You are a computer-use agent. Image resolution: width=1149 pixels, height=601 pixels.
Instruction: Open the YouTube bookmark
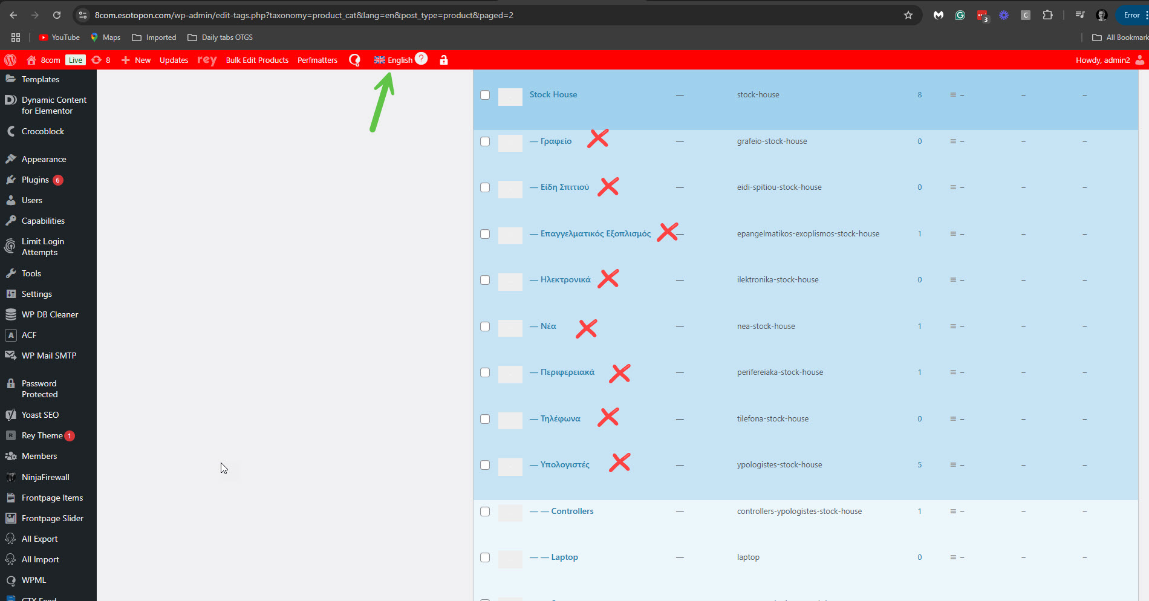pyautogui.click(x=59, y=37)
